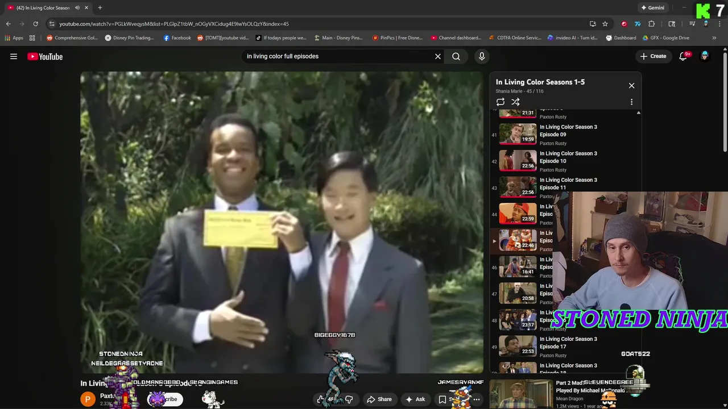Open playlist item 44 thumbnail (22:59)
This screenshot has height=409, width=728.
[x=518, y=214]
